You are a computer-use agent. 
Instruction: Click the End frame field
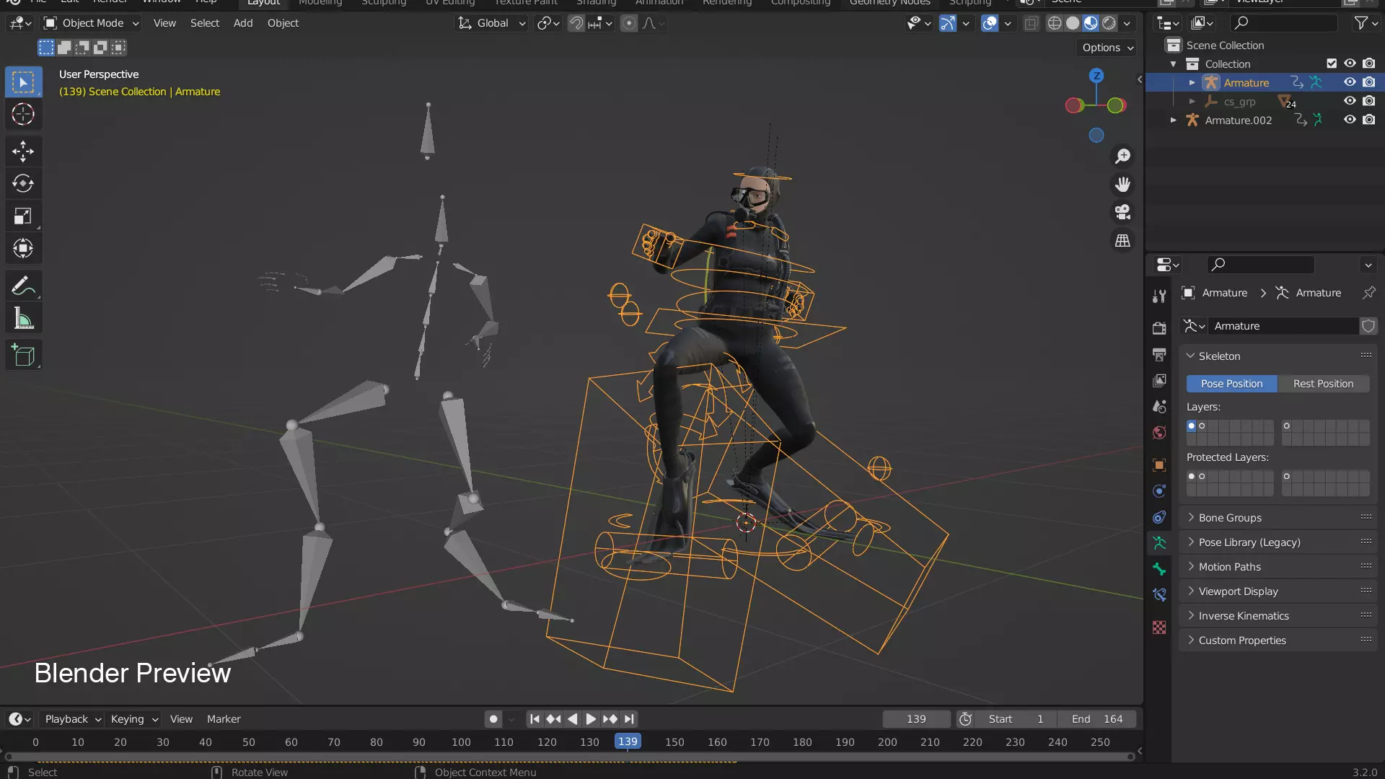pyautogui.click(x=1097, y=719)
